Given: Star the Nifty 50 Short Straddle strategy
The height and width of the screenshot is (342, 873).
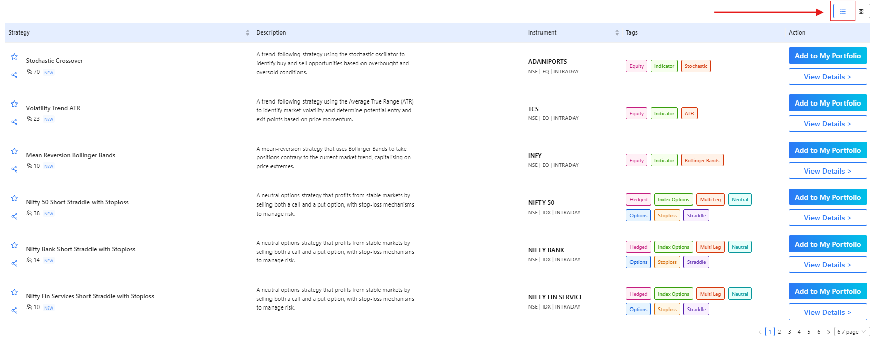Looking at the screenshot, I should [x=14, y=198].
